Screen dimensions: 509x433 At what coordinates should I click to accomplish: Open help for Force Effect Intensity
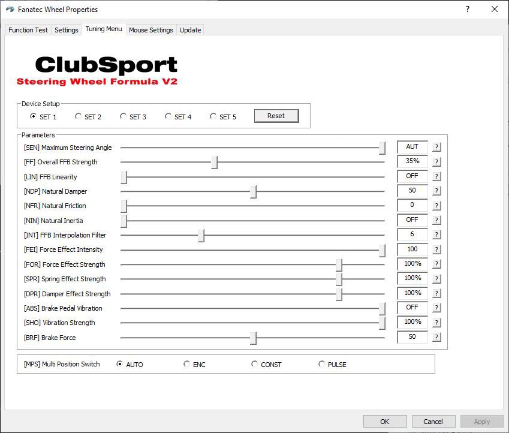pyautogui.click(x=436, y=249)
